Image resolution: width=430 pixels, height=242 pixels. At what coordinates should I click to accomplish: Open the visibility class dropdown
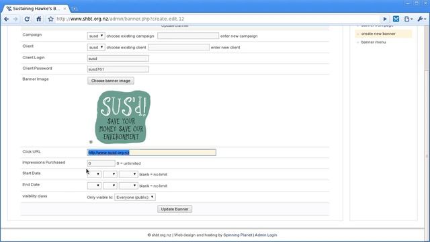click(135, 197)
